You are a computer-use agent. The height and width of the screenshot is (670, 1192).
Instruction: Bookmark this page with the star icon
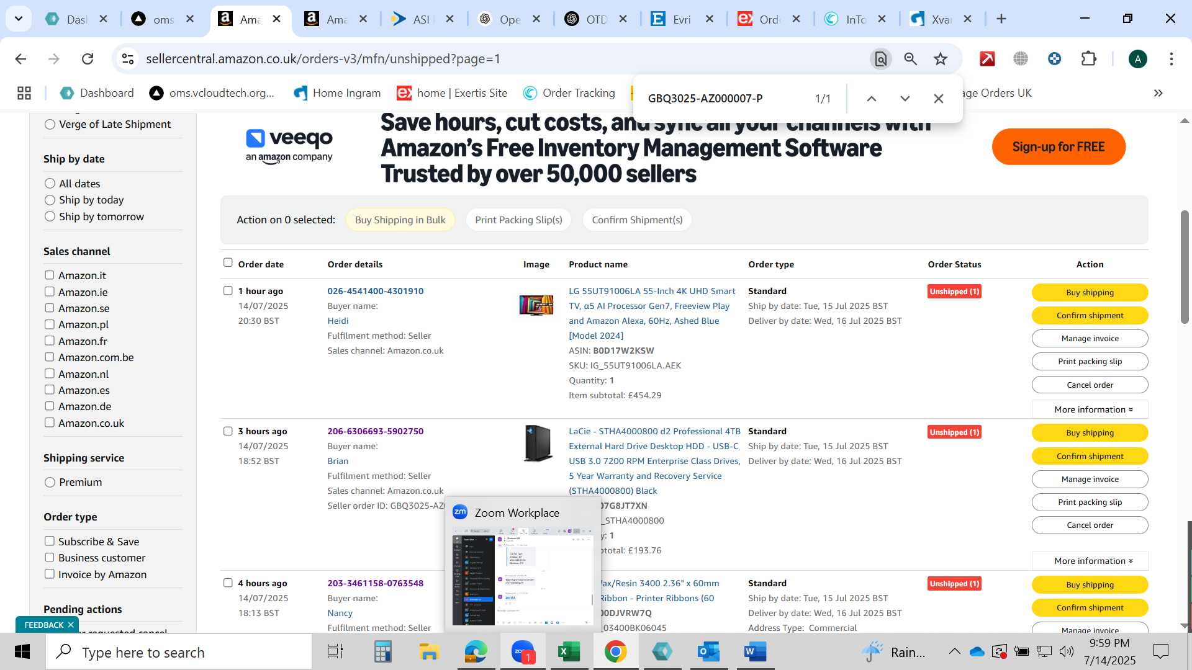pos(941,59)
